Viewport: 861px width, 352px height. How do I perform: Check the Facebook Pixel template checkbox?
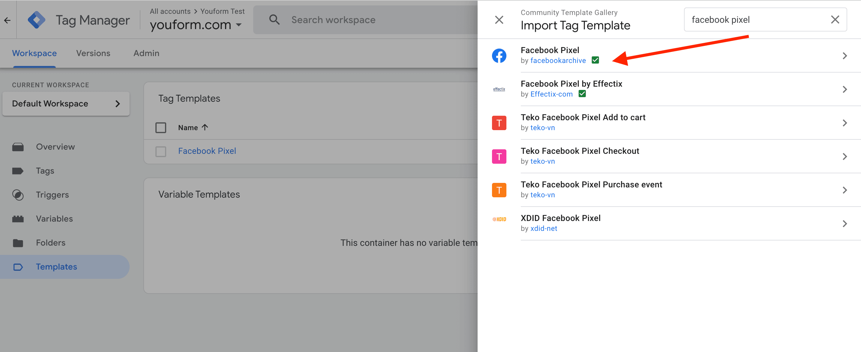(x=161, y=152)
